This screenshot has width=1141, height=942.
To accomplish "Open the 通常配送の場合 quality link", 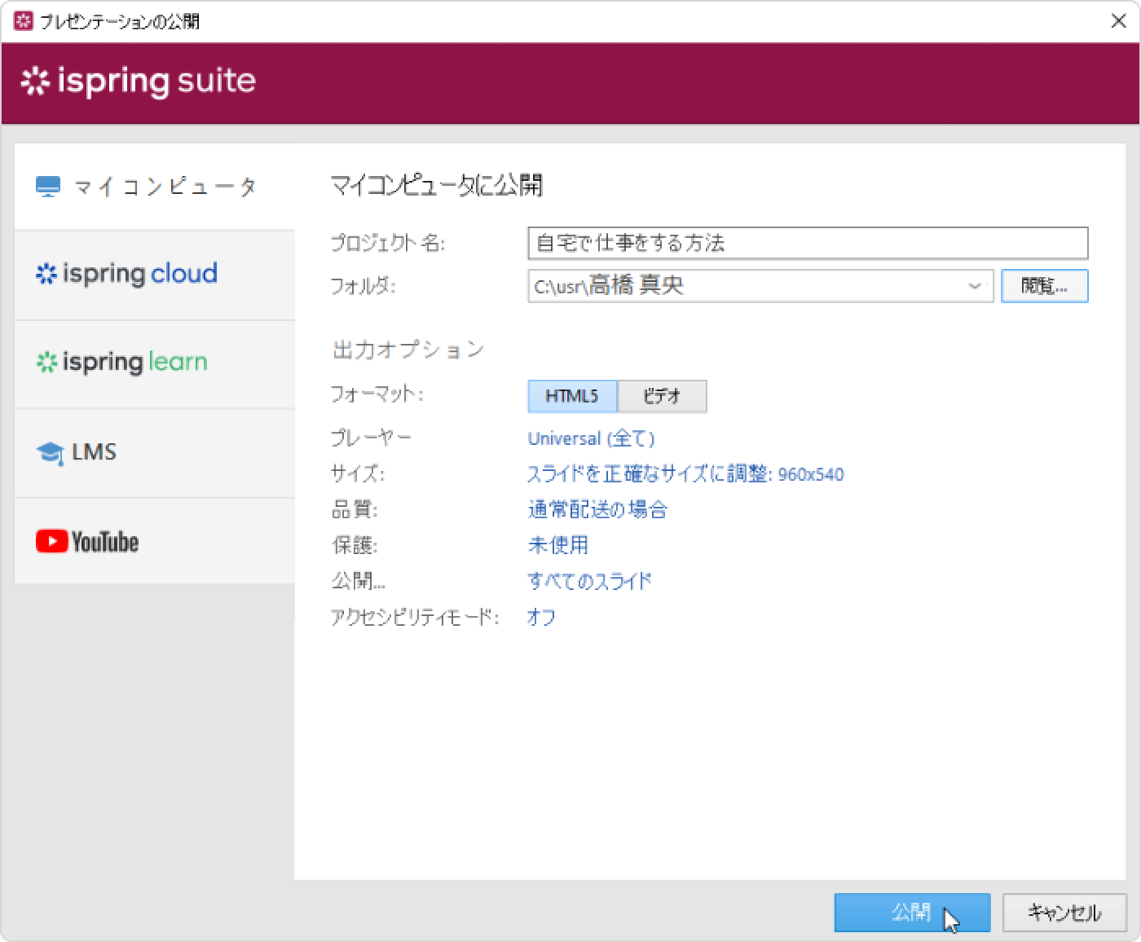I will tap(597, 510).
